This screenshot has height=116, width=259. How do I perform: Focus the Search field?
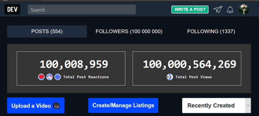pos(82,10)
